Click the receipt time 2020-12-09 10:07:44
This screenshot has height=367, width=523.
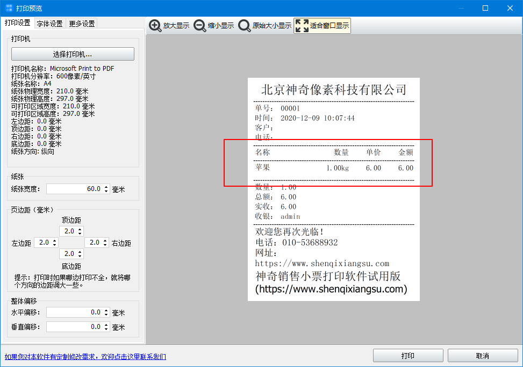tap(318, 118)
